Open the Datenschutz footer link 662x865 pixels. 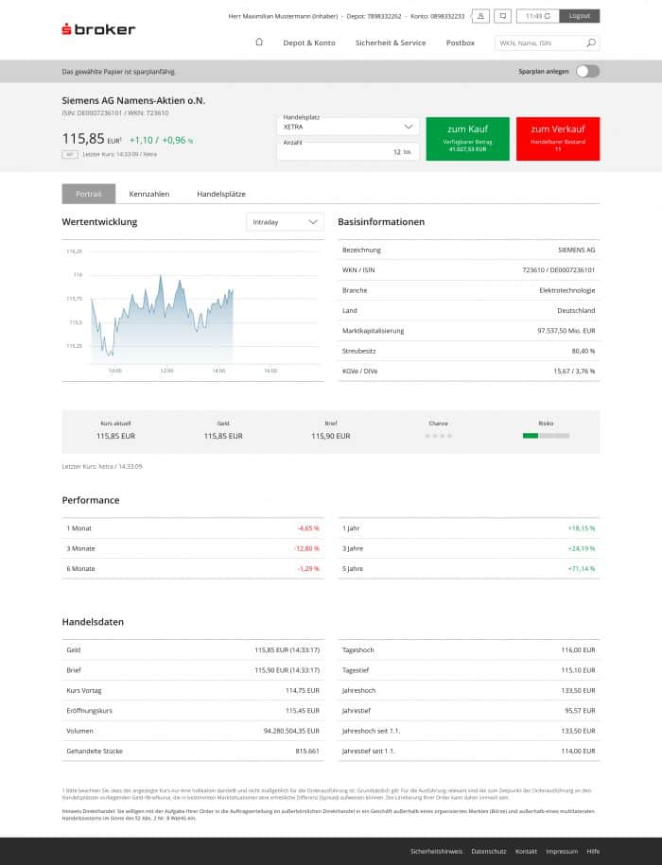tap(489, 851)
